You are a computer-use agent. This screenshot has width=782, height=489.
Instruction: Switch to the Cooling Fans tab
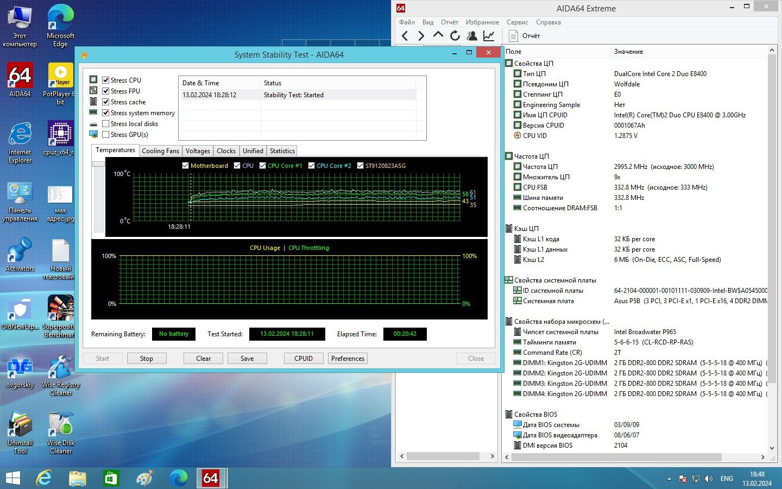(x=160, y=151)
